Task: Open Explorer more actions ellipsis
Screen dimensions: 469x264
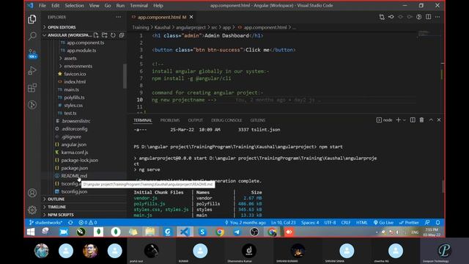Action: (x=119, y=17)
